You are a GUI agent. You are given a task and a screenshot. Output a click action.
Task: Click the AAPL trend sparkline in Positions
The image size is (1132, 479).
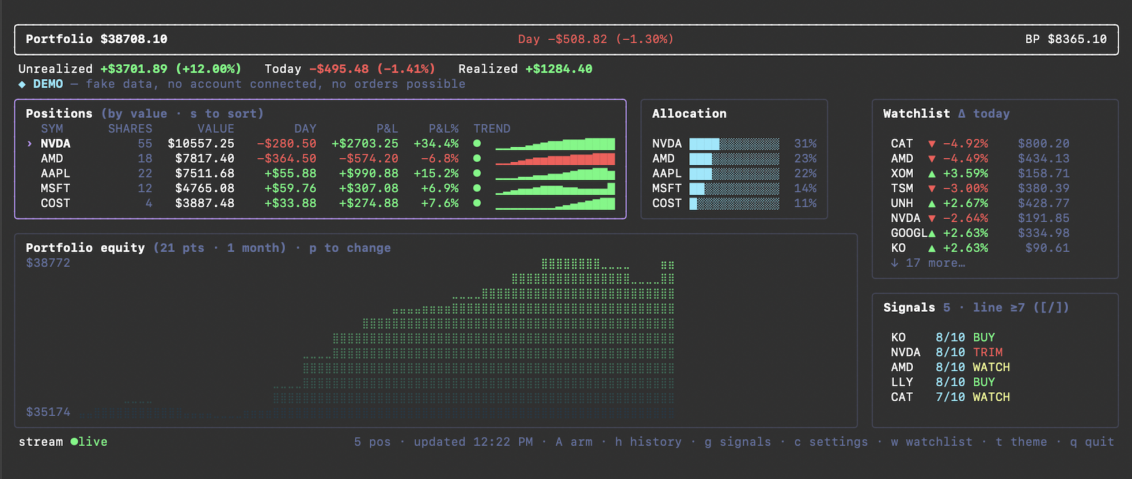tap(555, 174)
